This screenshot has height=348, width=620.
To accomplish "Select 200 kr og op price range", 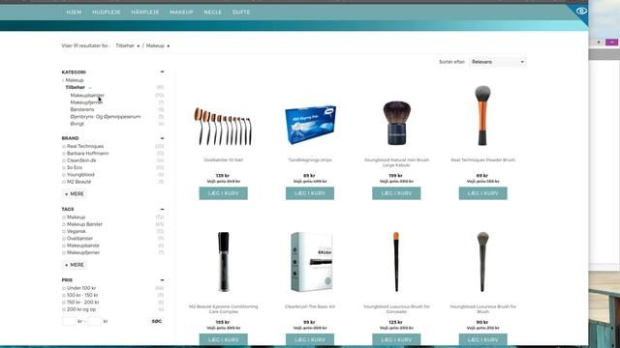I will pyautogui.click(x=64, y=309).
